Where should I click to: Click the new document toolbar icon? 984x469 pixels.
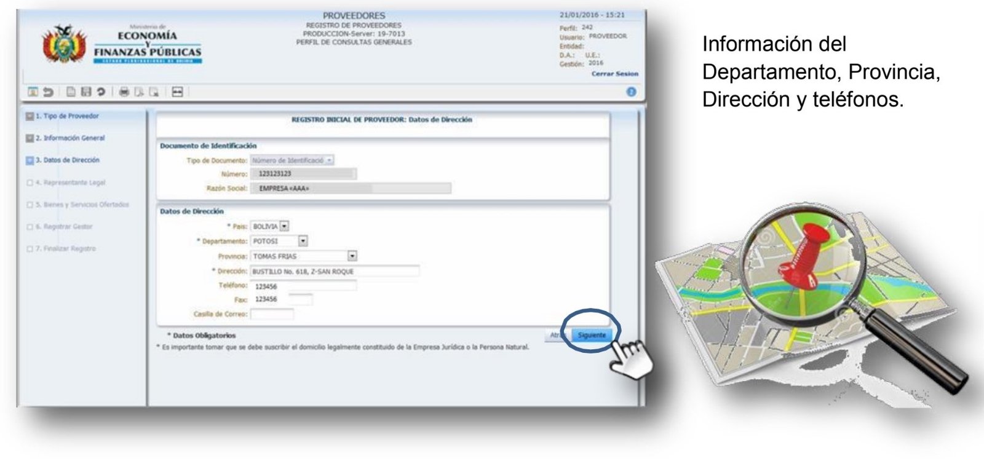pos(71,92)
